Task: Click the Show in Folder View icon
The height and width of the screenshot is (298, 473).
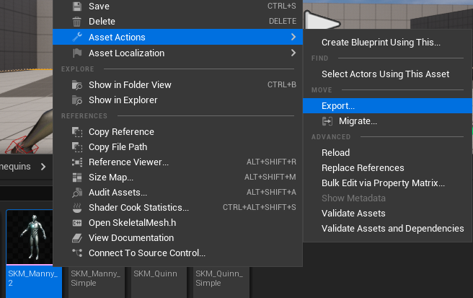Action: [x=77, y=85]
